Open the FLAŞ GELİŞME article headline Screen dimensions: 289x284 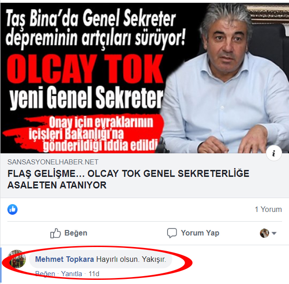pos(128,179)
